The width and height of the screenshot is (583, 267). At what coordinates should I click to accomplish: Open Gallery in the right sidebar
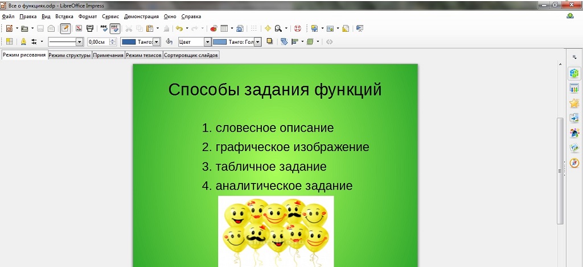574,148
